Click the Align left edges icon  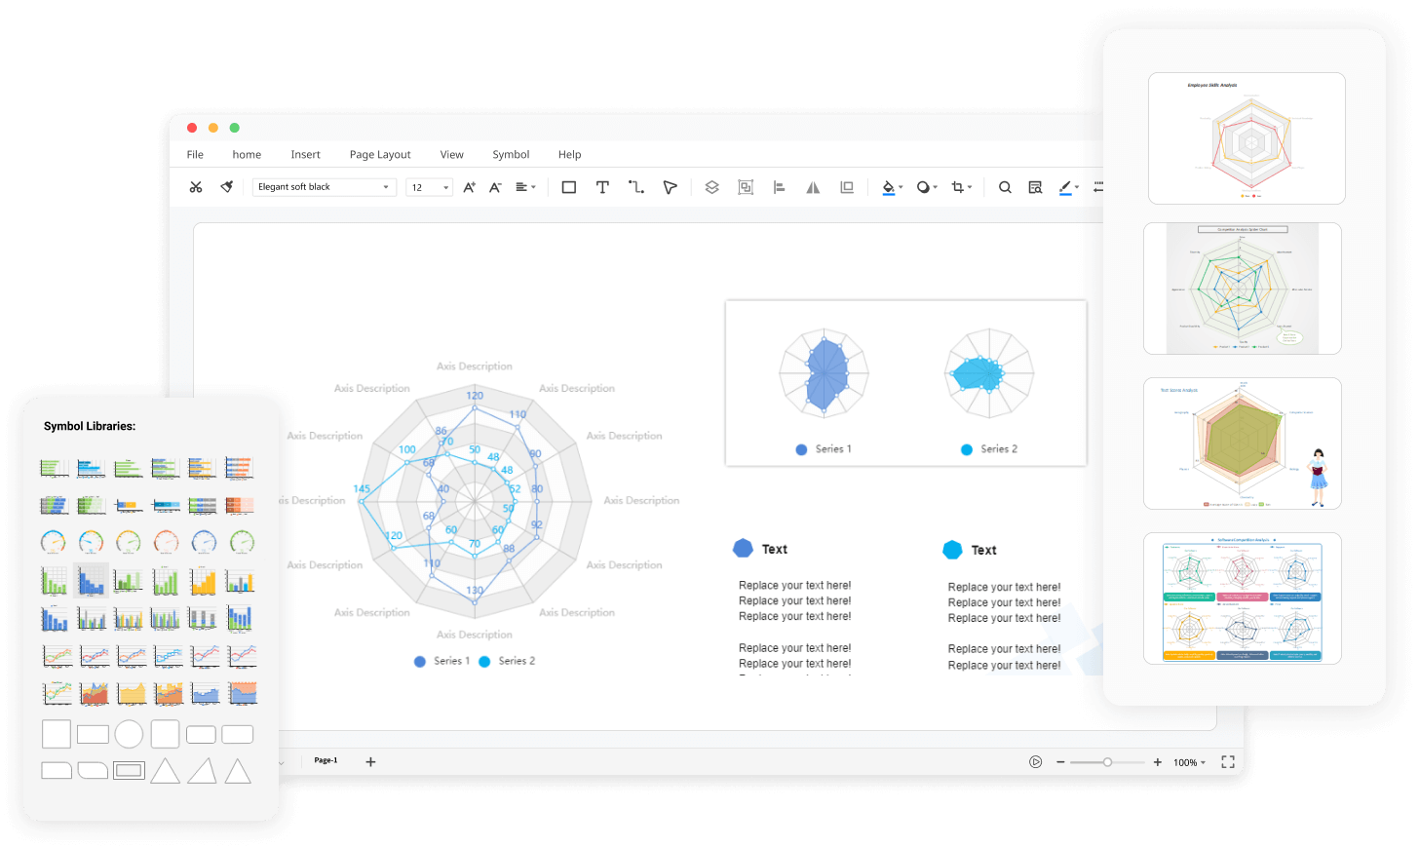click(779, 187)
